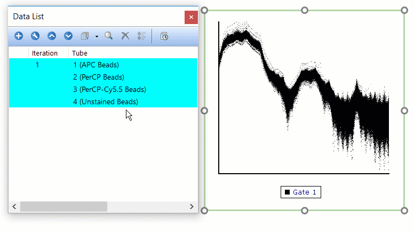The height and width of the screenshot is (233, 414).
Task: Click the Gate 1 black legend swatch
Action: point(288,192)
